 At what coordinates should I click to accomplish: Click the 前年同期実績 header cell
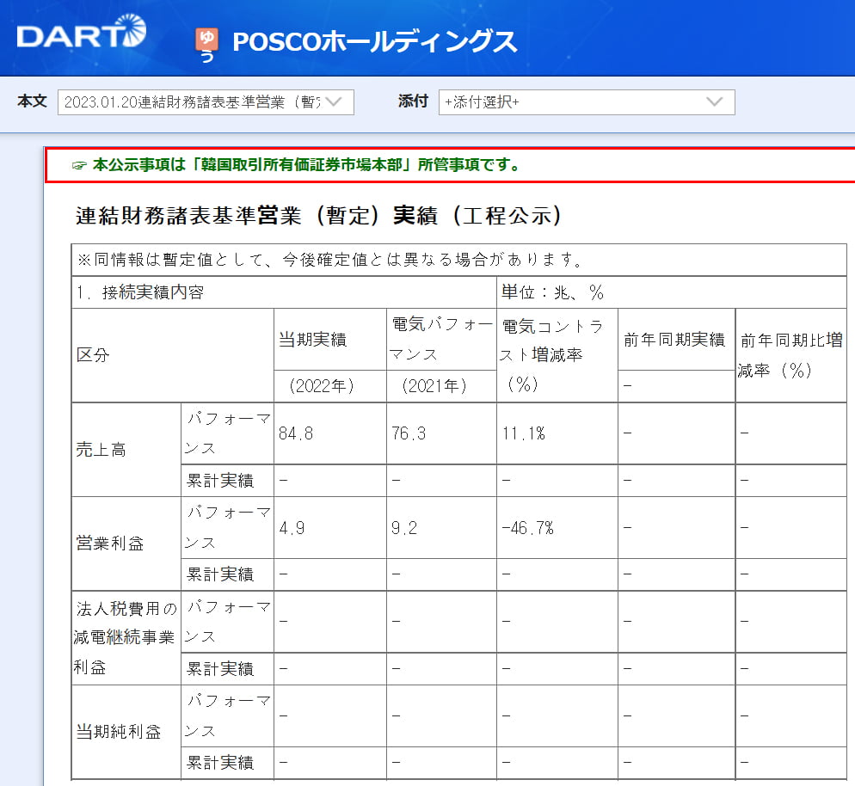(x=676, y=340)
